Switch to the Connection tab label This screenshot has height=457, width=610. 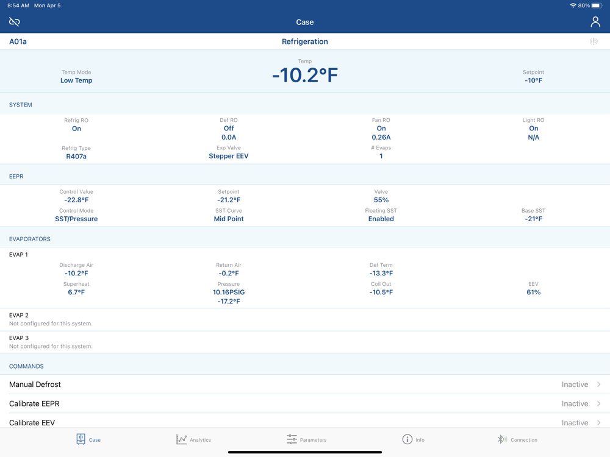click(x=524, y=440)
